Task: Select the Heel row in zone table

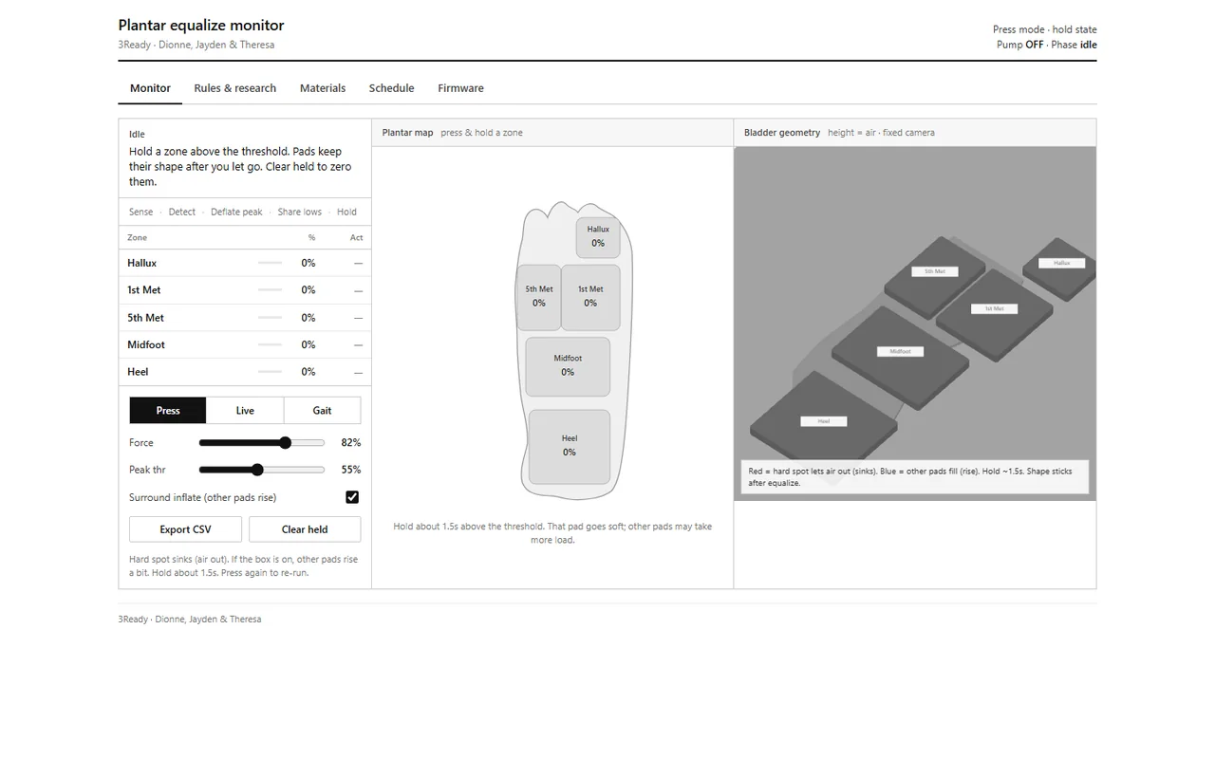Action: point(245,372)
